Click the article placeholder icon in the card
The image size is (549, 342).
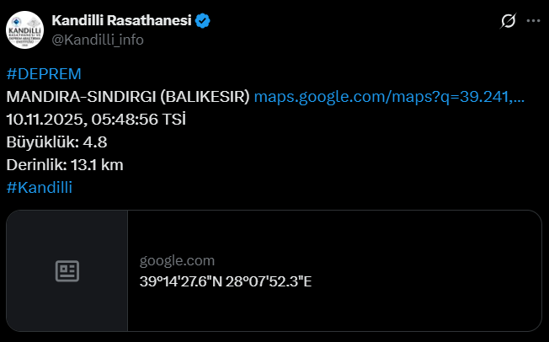tap(67, 270)
